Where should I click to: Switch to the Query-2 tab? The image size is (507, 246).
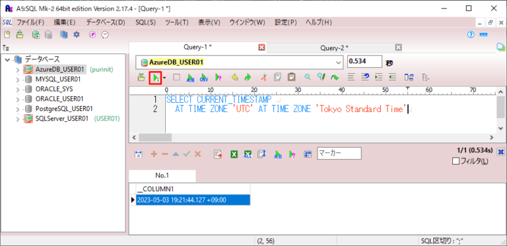[334, 47]
